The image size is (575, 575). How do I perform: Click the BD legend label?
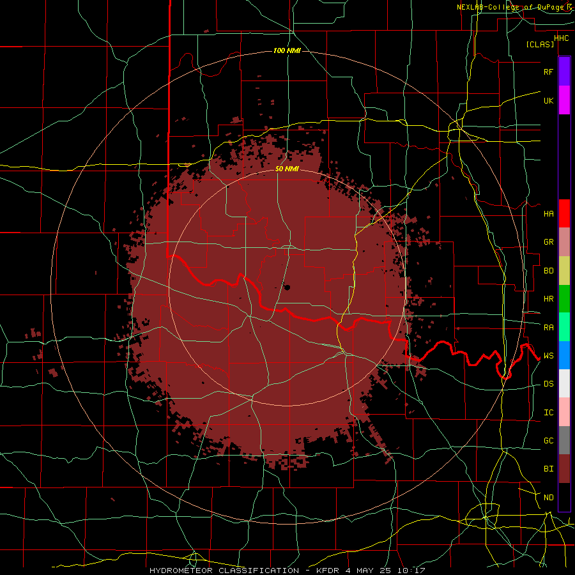(x=548, y=271)
